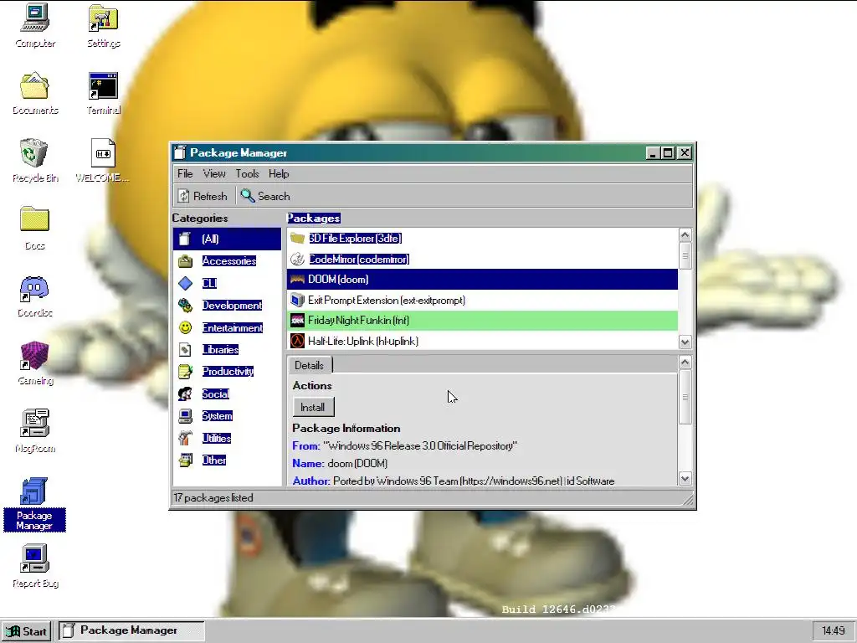Close the Package Manager window
This screenshot has height=643, width=857.
[x=685, y=153]
